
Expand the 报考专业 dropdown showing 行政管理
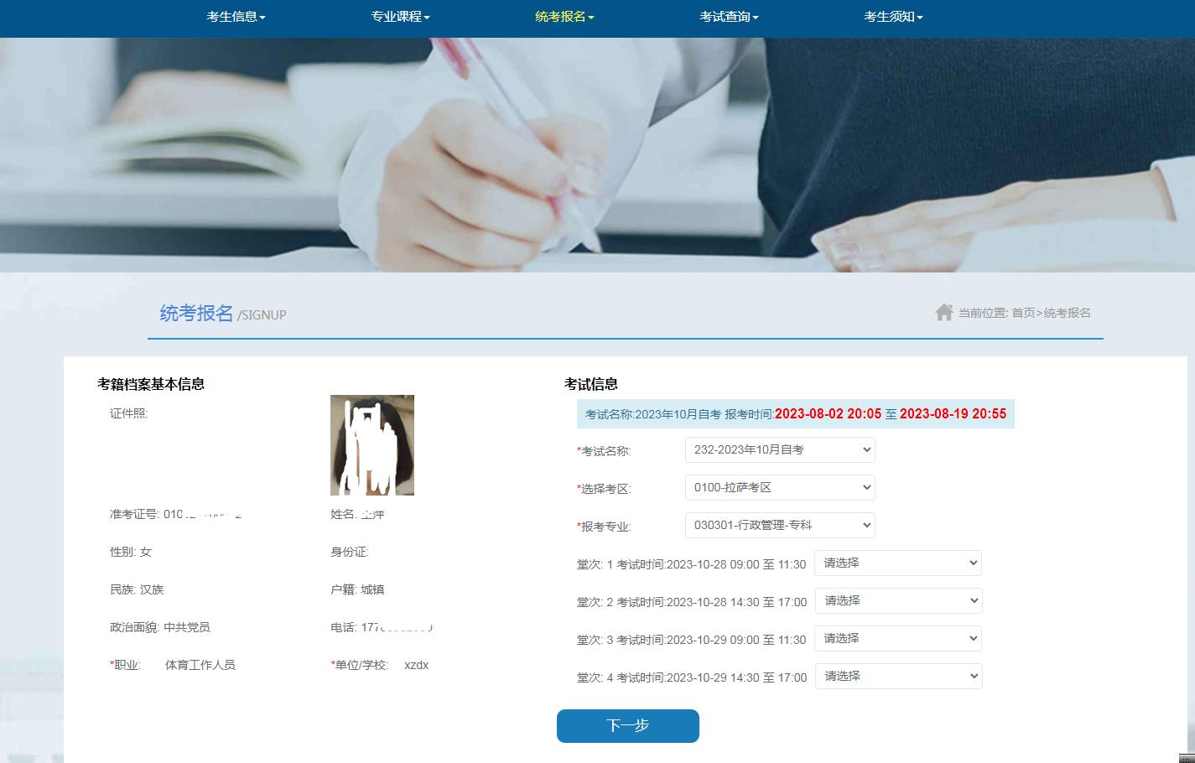pyautogui.click(x=780, y=526)
